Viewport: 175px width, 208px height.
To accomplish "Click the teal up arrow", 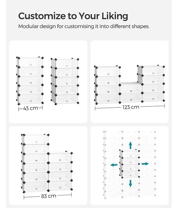I will click(x=130, y=145).
